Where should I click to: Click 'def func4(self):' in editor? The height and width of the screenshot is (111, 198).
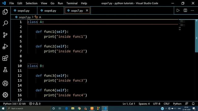click(52, 90)
